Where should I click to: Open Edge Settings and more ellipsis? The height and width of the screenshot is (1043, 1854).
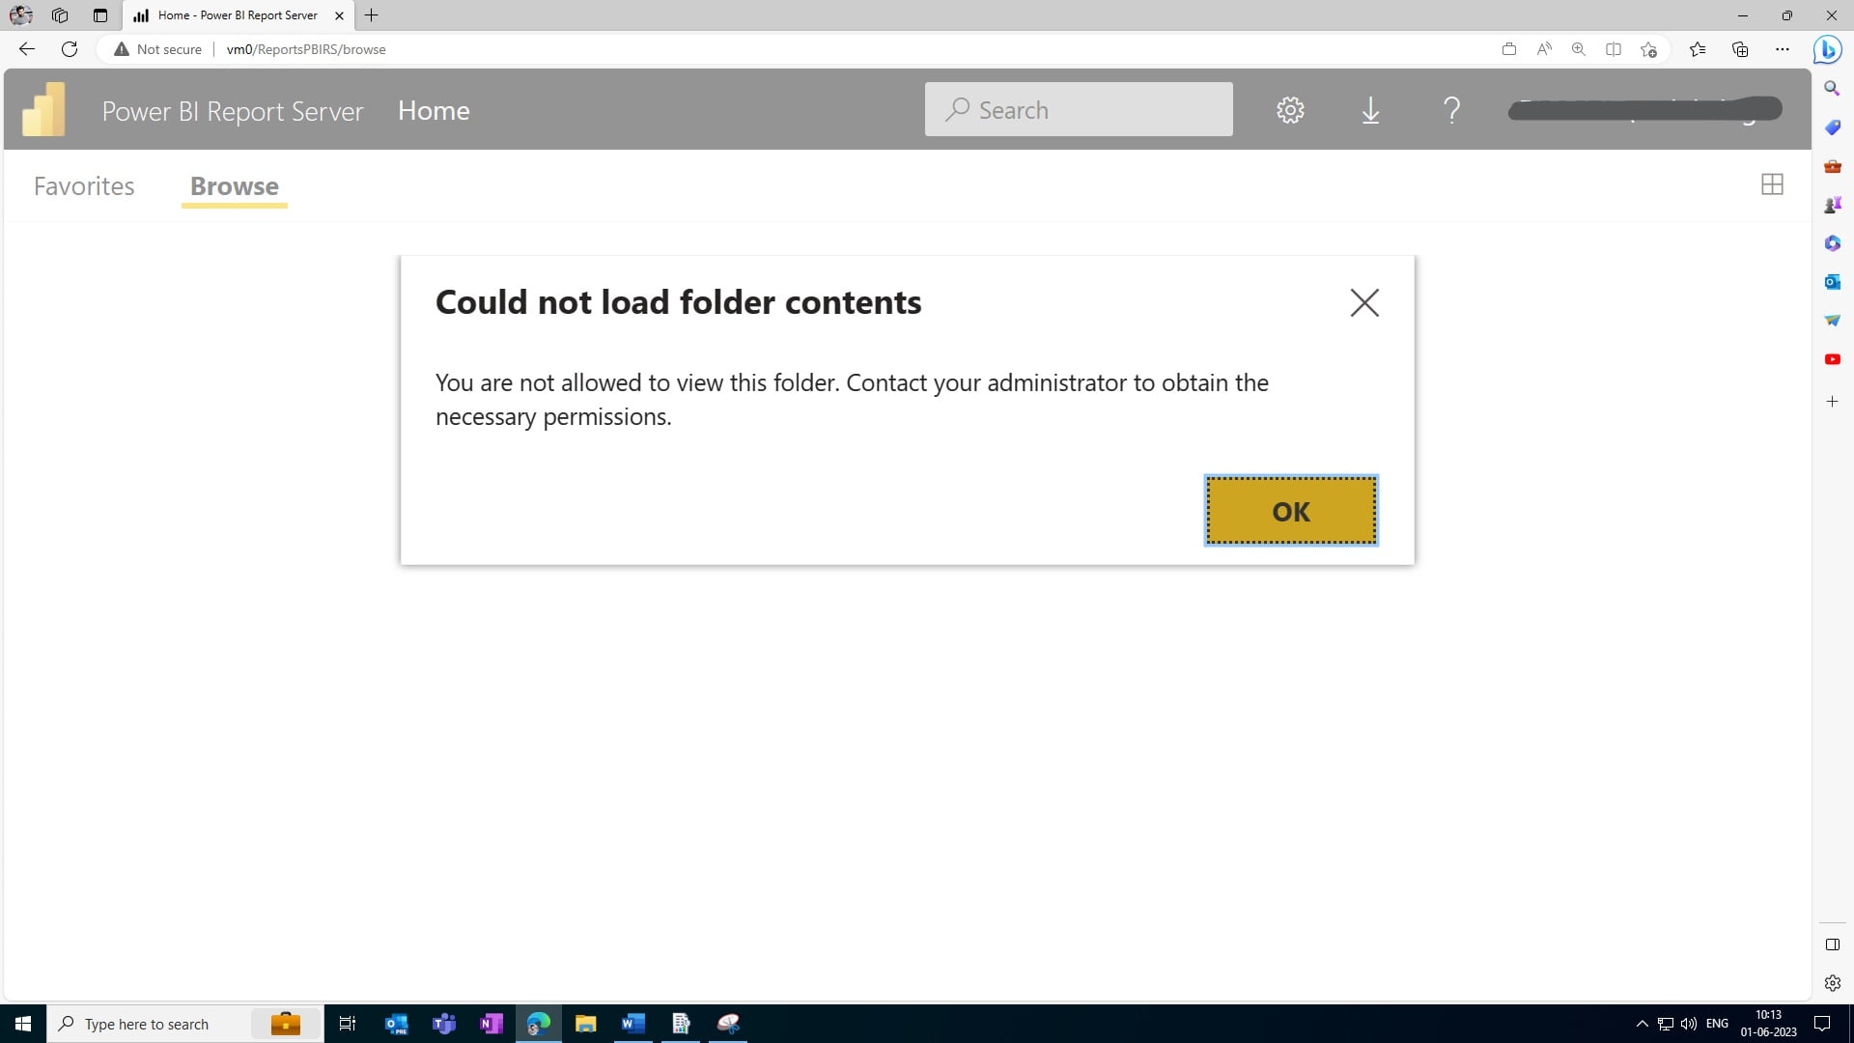[1783, 49]
